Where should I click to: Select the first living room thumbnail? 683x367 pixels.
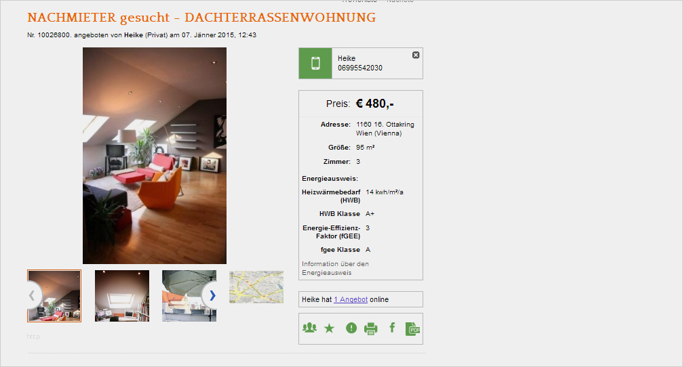click(54, 296)
